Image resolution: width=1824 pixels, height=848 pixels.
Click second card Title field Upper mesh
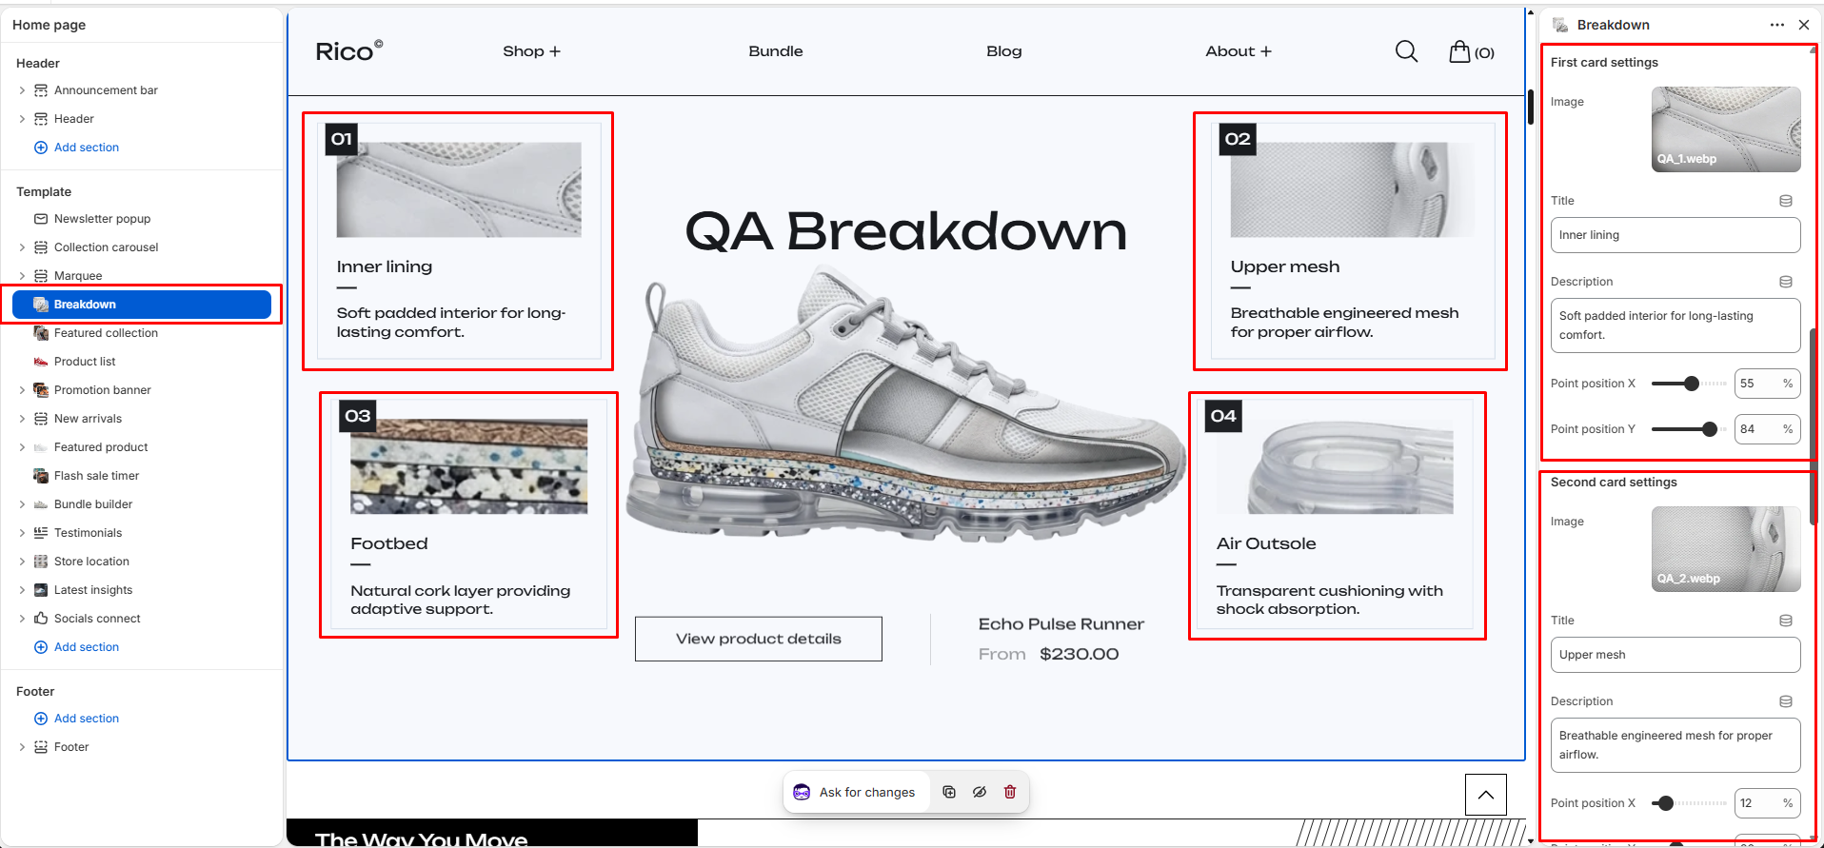click(x=1675, y=655)
